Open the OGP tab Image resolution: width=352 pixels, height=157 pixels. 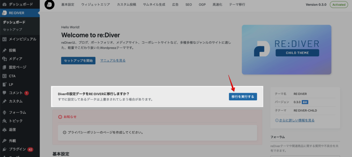[202, 4]
